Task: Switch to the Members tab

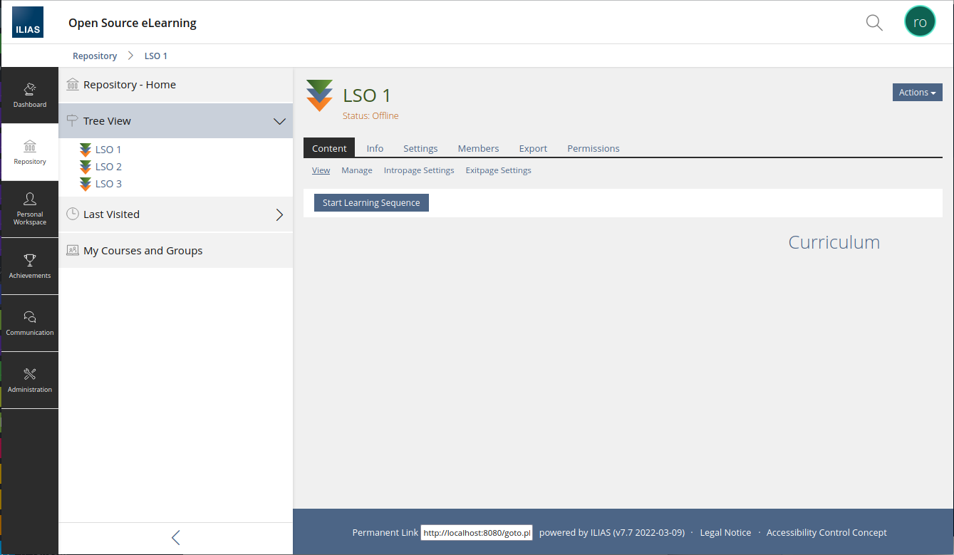Action: pyautogui.click(x=478, y=148)
